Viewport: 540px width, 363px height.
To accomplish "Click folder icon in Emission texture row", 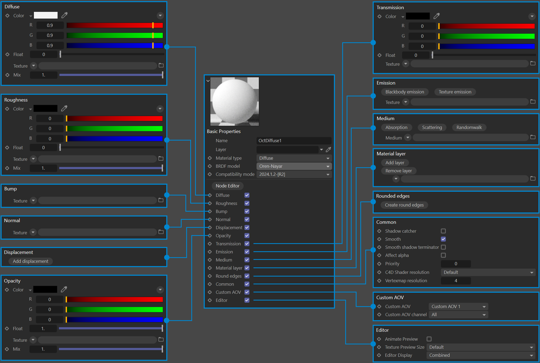I will pos(533,102).
